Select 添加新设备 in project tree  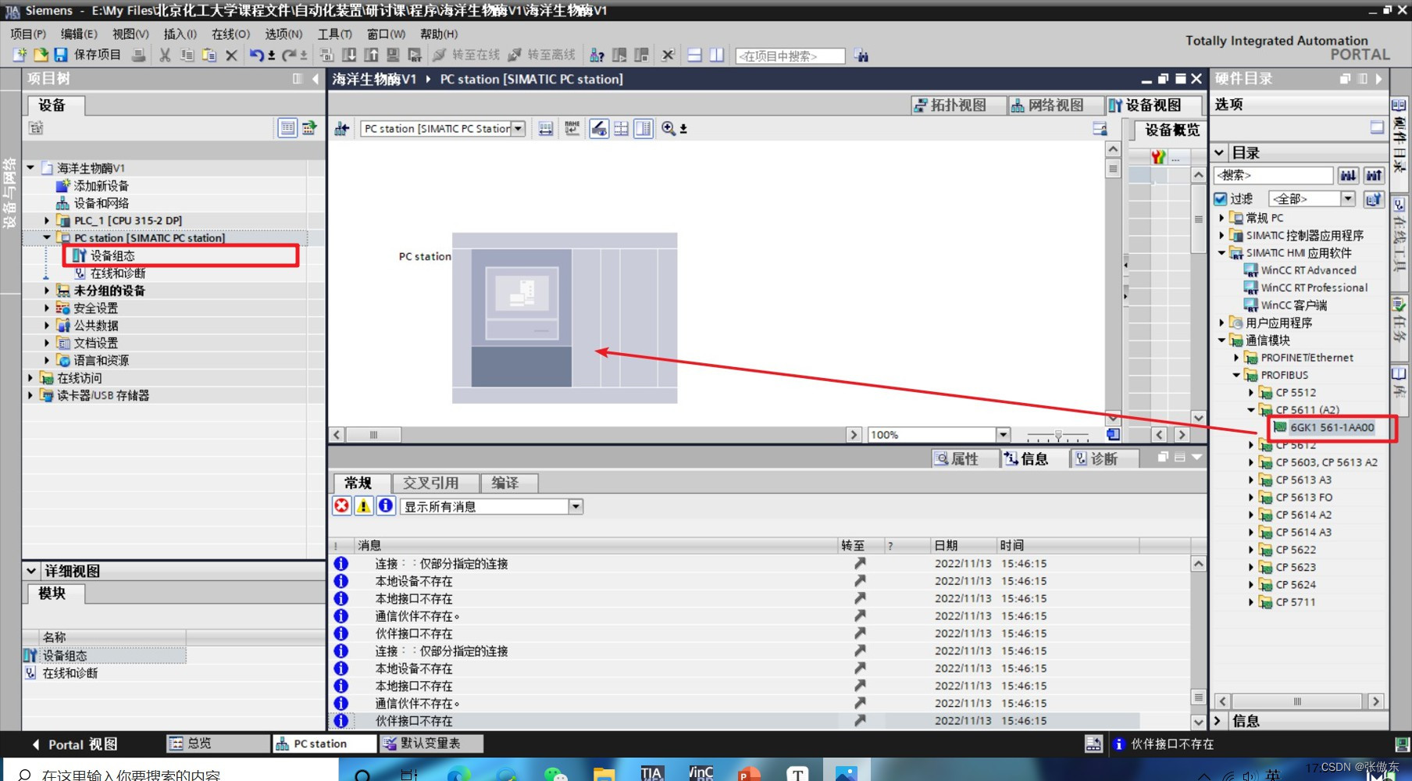[101, 186]
